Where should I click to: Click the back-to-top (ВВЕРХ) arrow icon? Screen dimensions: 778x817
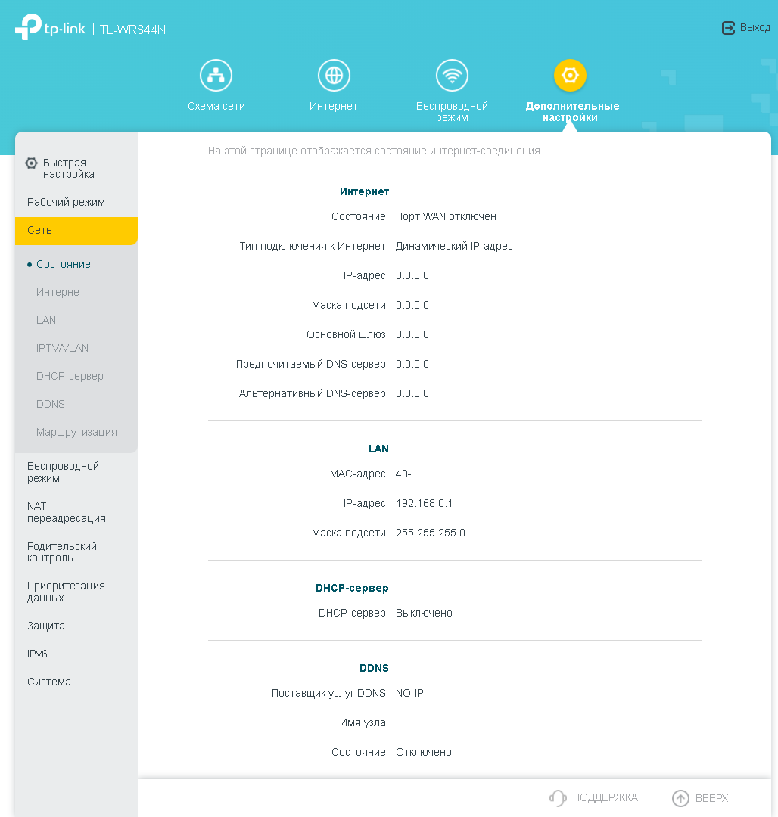point(680,798)
